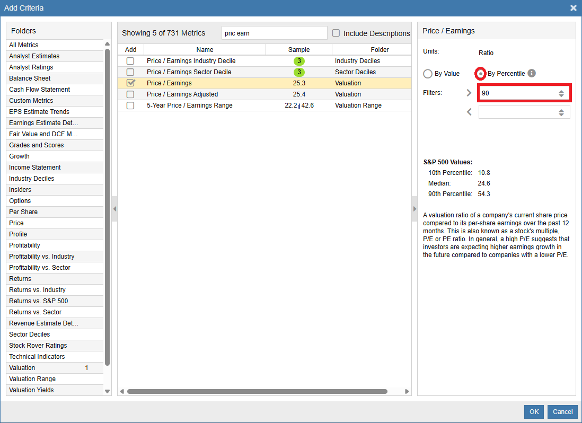Open the Valuation Range folder
This screenshot has width=582, height=423.
click(55, 379)
